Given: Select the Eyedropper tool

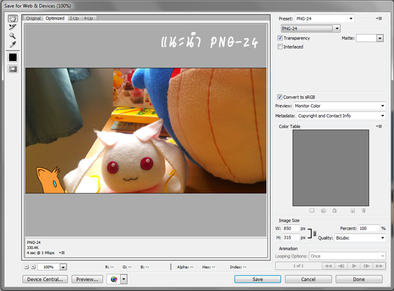Looking at the screenshot, I should click(x=12, y=45).
